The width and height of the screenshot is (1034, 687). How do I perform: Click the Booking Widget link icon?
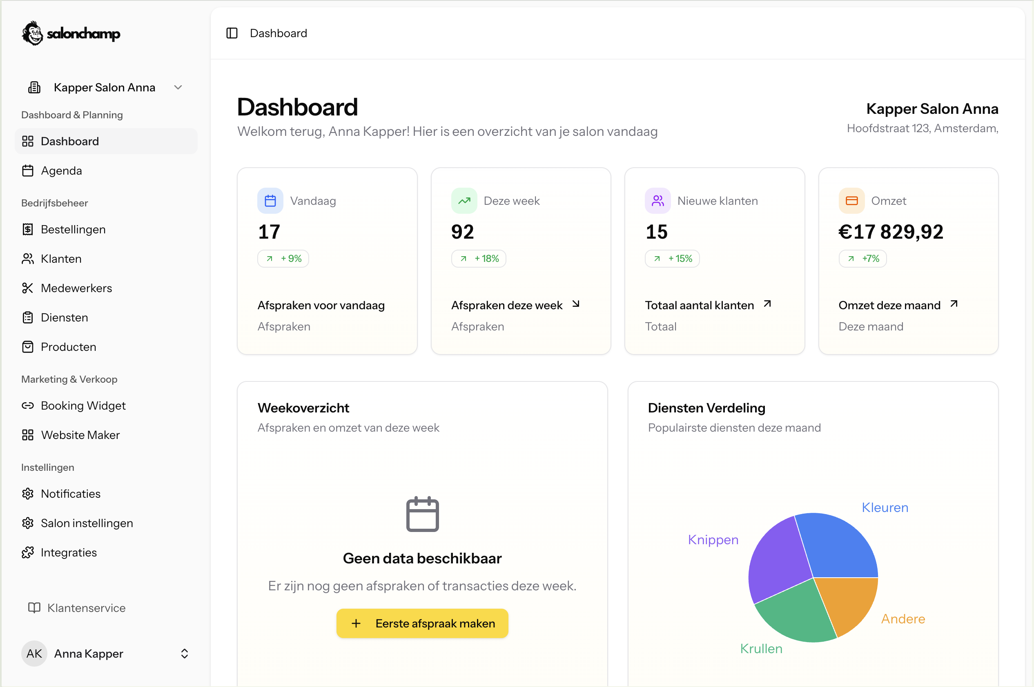click(28, 405)
